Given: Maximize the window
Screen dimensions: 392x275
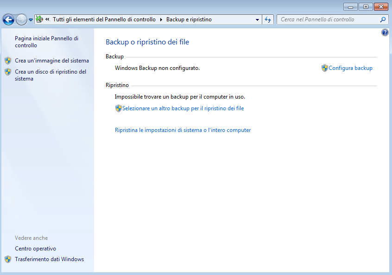Looking at the screenshot, I should [x=366, y=7].
